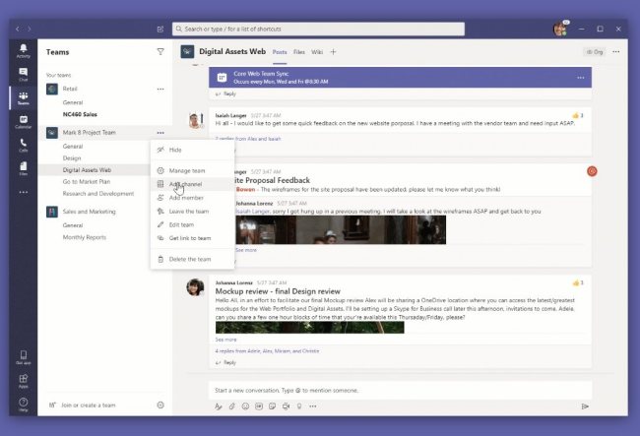
Task: Choose Edit team from context menu
Action: coord(193,224)
